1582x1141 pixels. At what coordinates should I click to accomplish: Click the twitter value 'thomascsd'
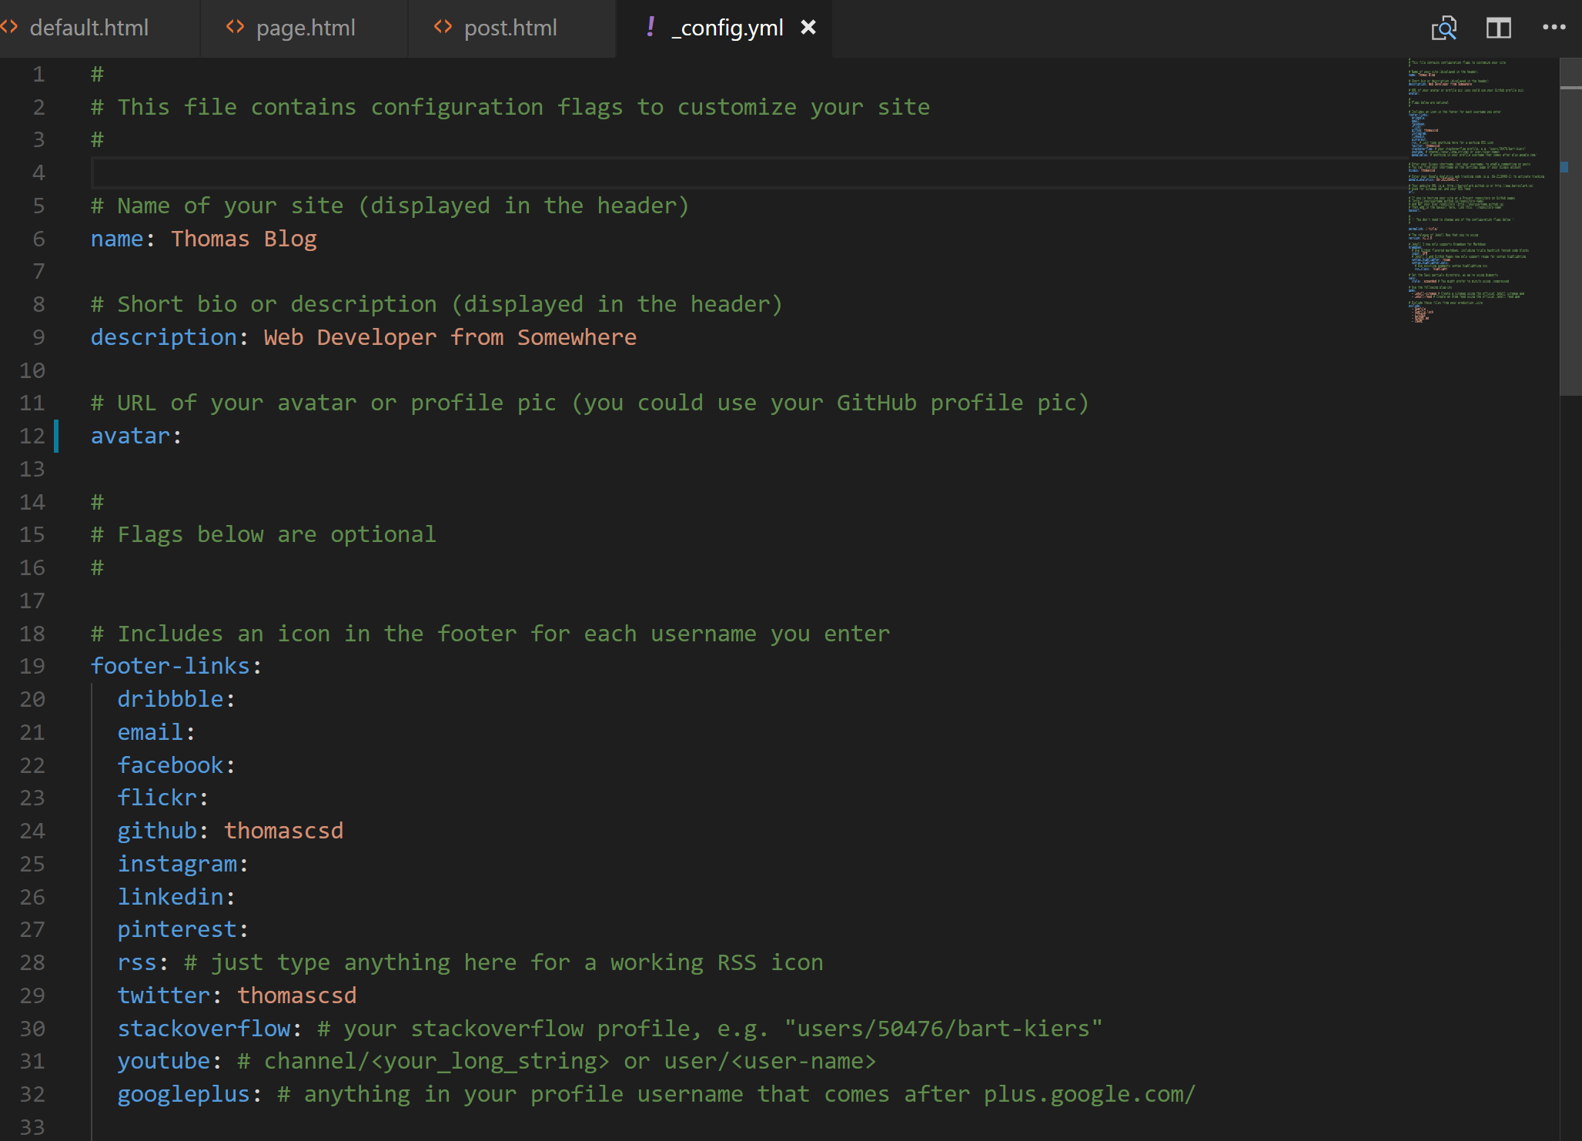(x=296, y=996)
